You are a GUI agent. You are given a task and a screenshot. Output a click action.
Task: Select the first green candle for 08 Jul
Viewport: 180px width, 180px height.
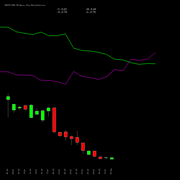(x=8, y=98)
